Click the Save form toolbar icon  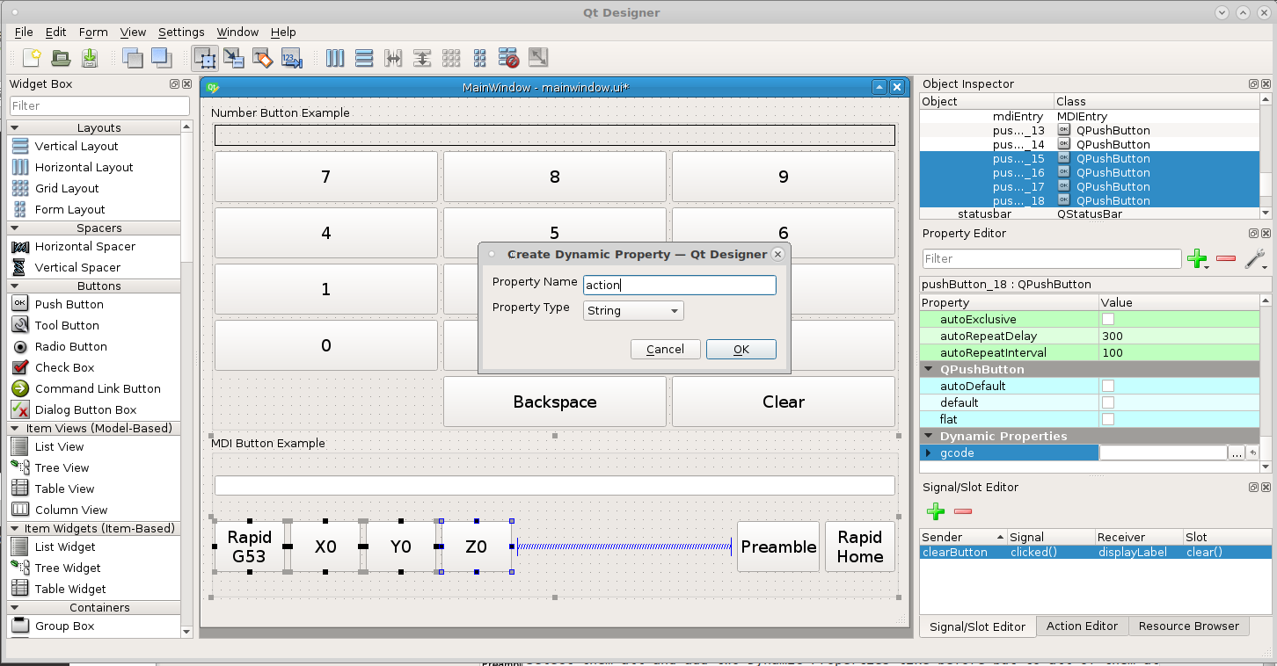pos(90,58)
